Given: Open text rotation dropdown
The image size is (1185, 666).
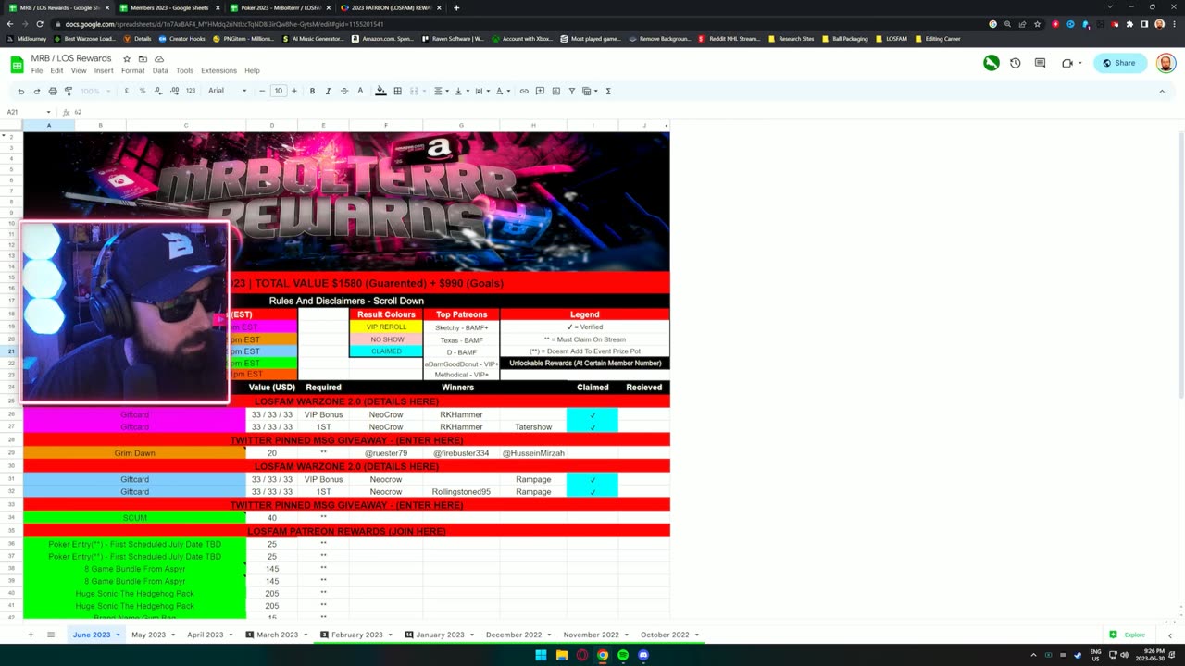Looking at the screenshot, I should click(x=503, y=91).
